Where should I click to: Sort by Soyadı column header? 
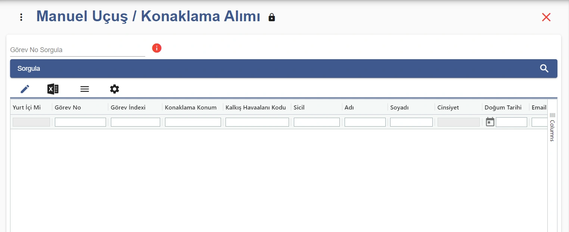point(399,108)
